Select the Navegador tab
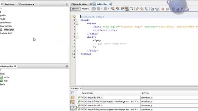198x111 pixels. pos(7,66)
